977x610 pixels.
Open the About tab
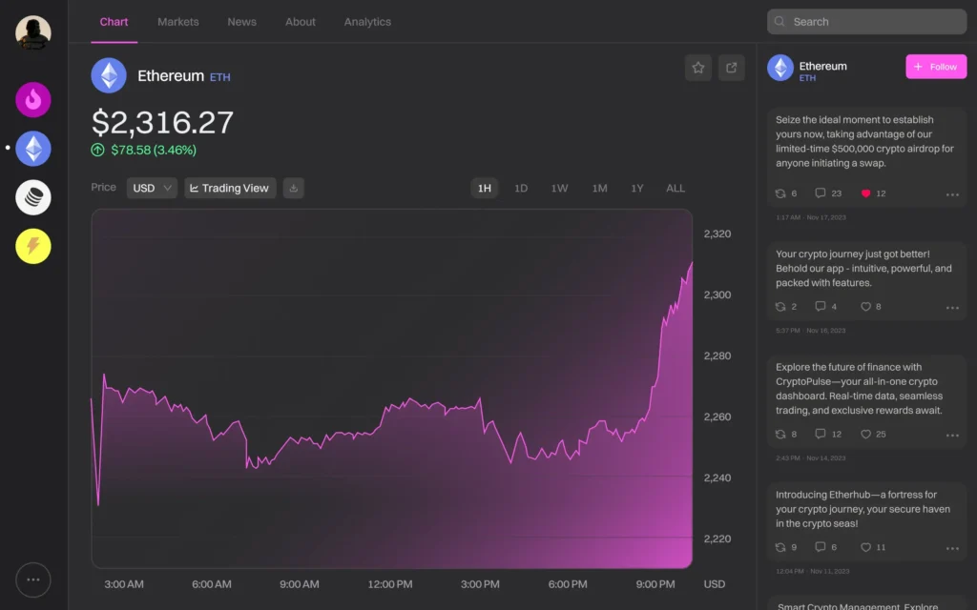(x=301, y=22)
